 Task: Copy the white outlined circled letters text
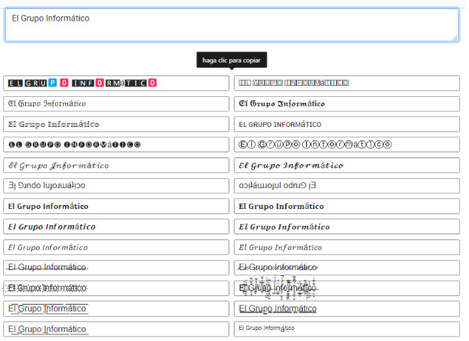click(x=347, y=144)
